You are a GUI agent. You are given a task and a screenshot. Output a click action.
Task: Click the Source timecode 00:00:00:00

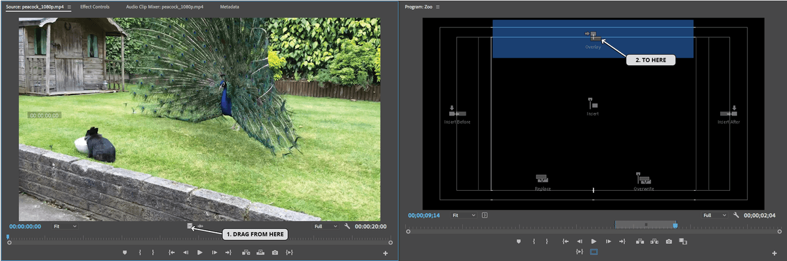pos(25,226)
